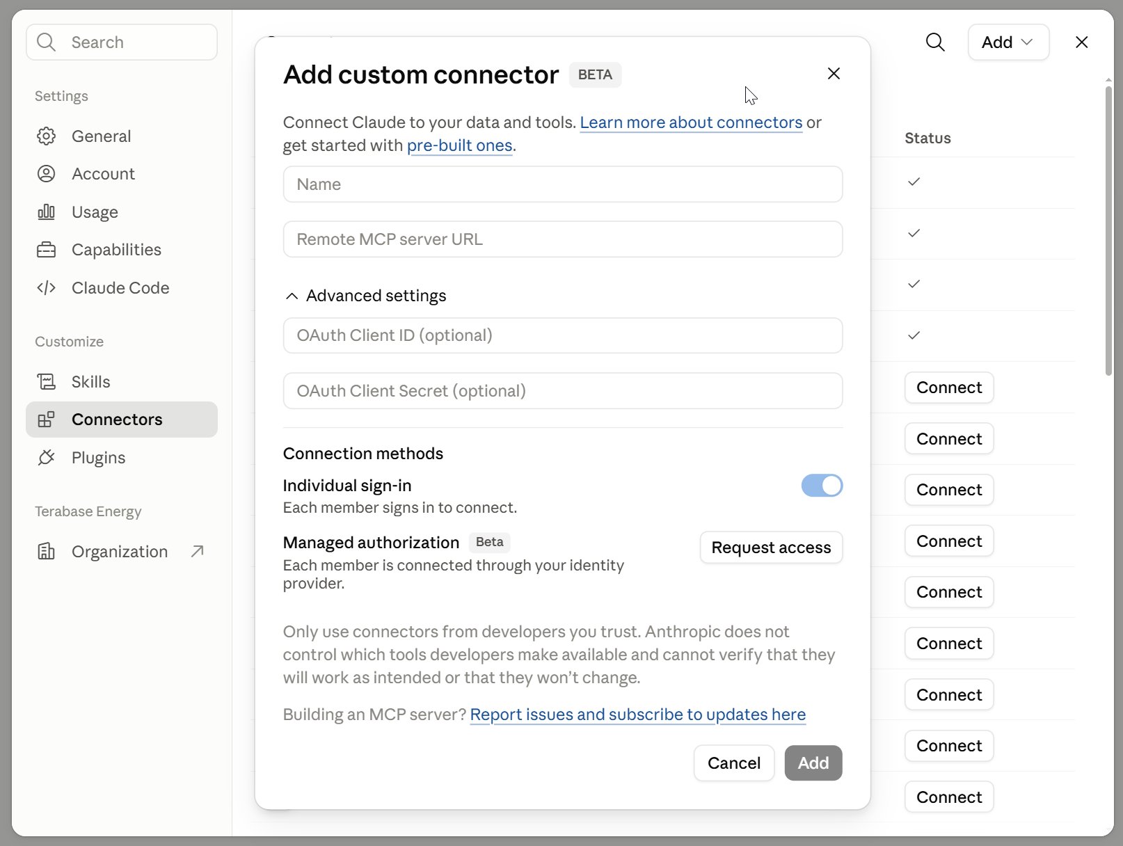
Task: Click the BETA badge beside dialog title
Action: click(595, 74)
